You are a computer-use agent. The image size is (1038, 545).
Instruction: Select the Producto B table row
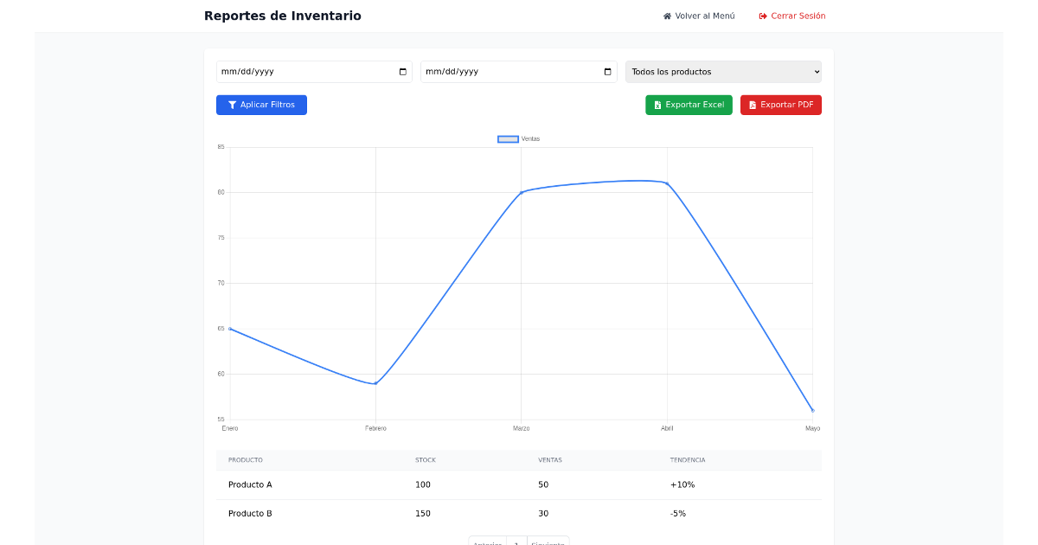[x=519, y=514]
